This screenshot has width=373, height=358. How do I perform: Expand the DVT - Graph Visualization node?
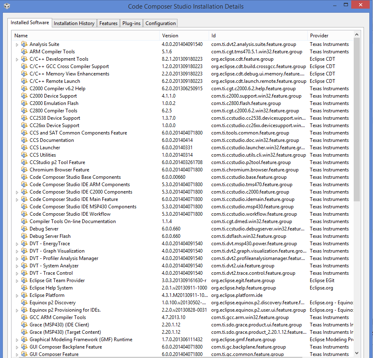tap(17, 251)
